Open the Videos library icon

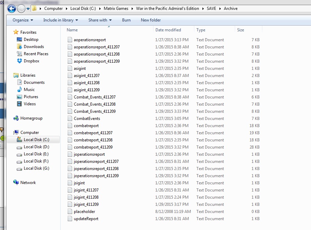point(19,104)
